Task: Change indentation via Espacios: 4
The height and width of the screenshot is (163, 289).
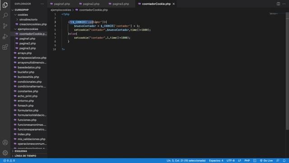Action: click(216, 161)
